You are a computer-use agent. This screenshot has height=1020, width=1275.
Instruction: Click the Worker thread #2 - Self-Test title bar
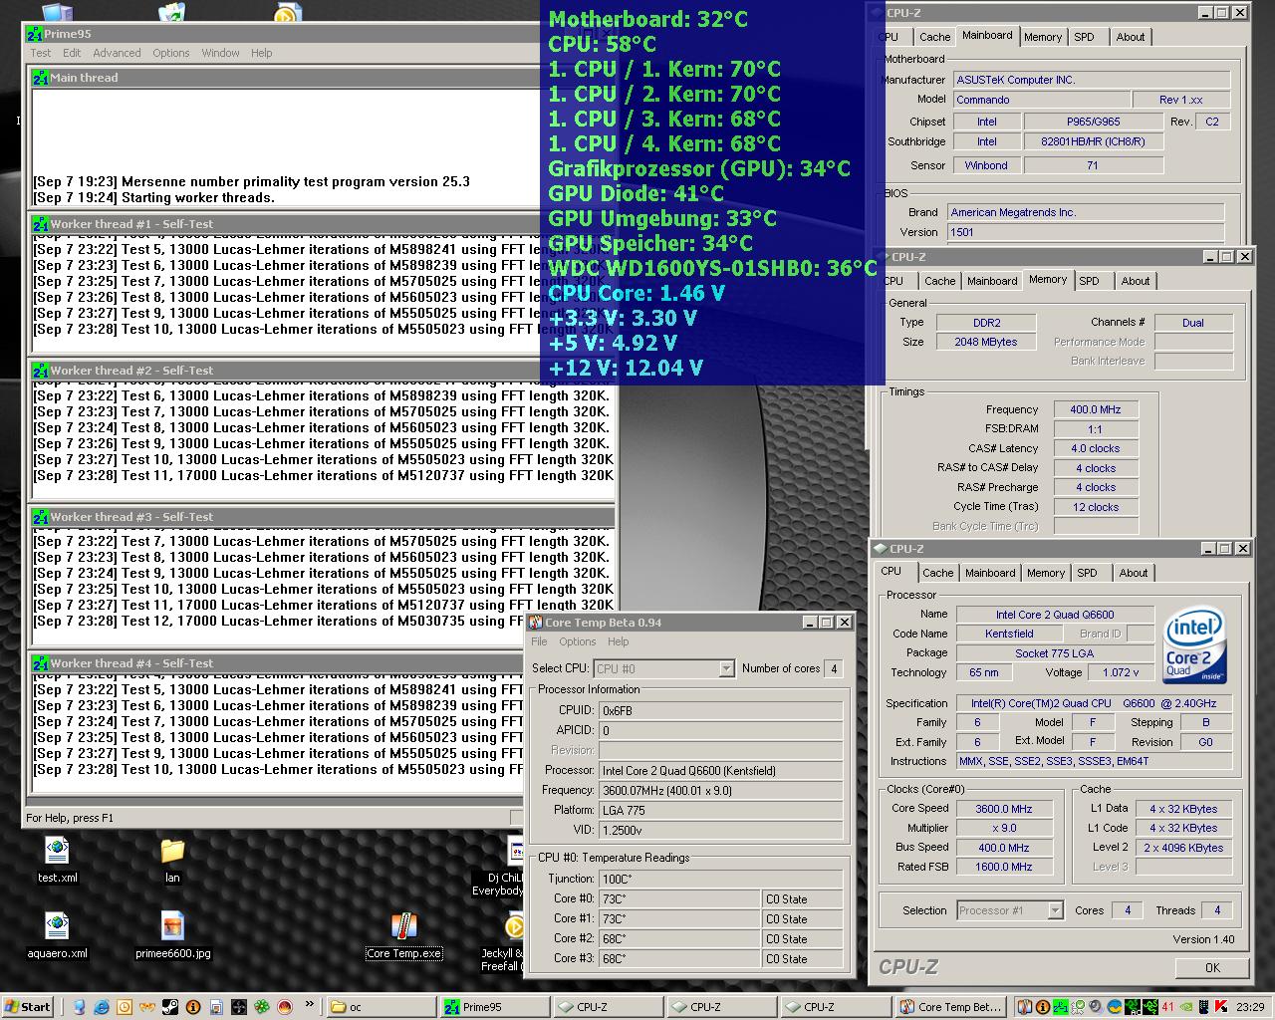coord(322,371)
